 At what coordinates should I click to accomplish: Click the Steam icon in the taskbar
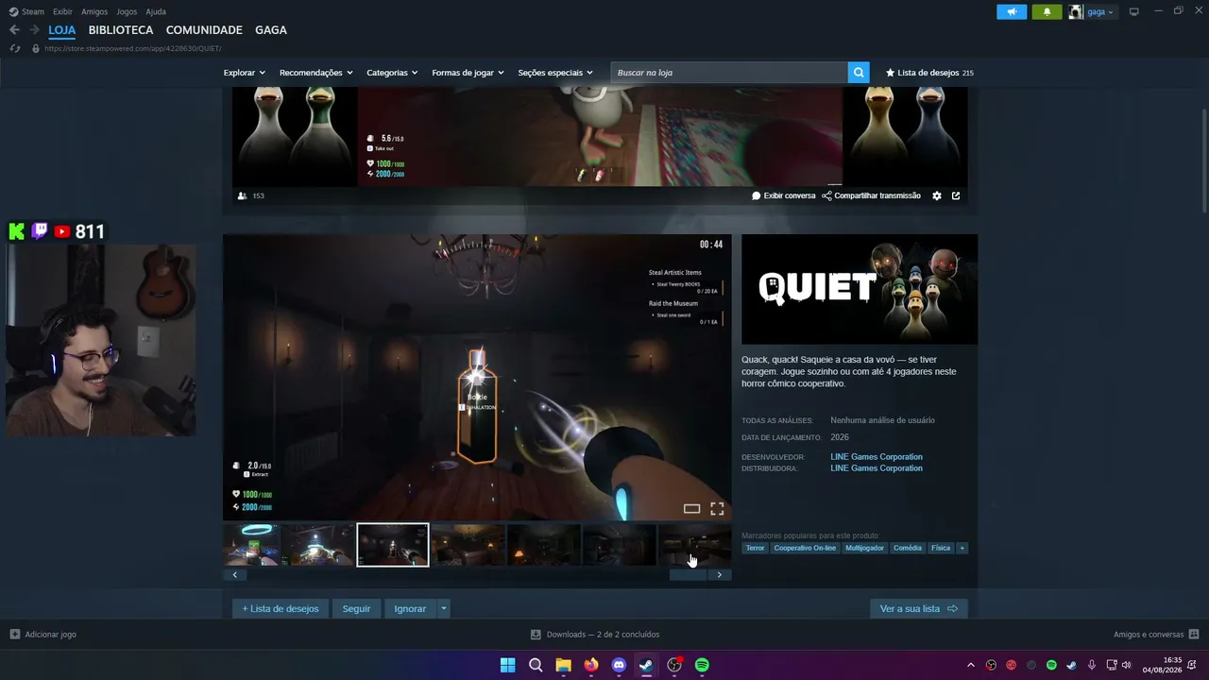tap(646, 665)
